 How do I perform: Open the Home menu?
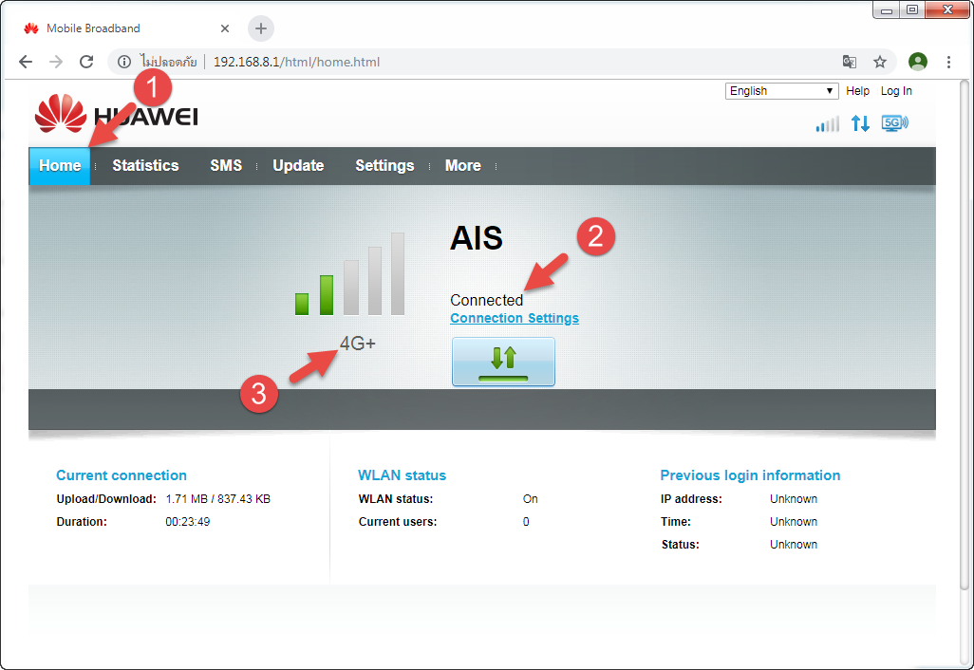pos(60,166)
